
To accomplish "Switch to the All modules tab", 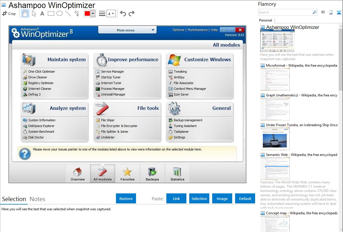I will (102, 174).
